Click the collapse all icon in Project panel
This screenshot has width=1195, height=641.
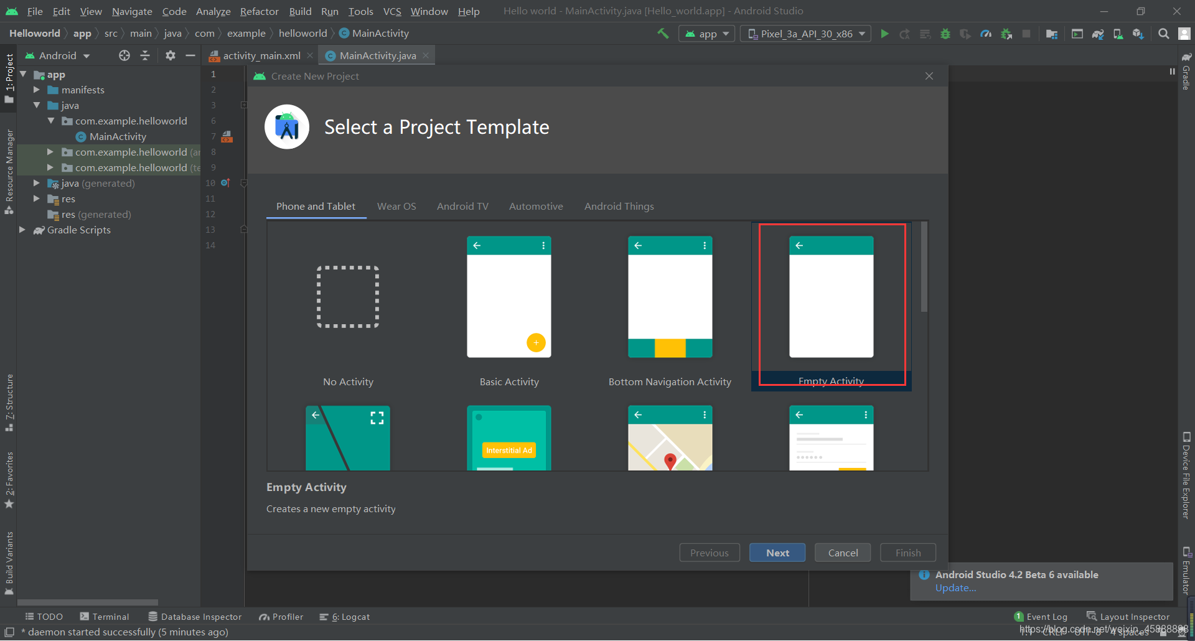(x=145, y=55)
